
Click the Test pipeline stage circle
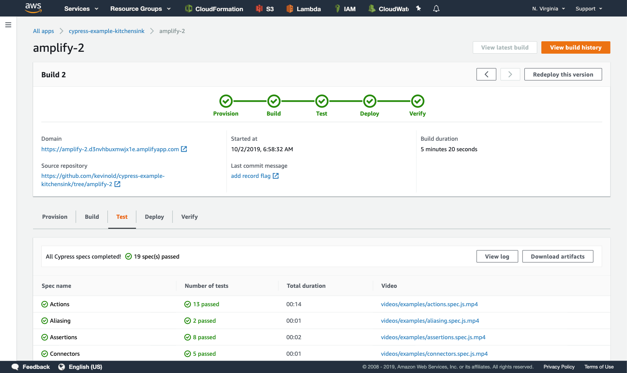coord(322,101)
